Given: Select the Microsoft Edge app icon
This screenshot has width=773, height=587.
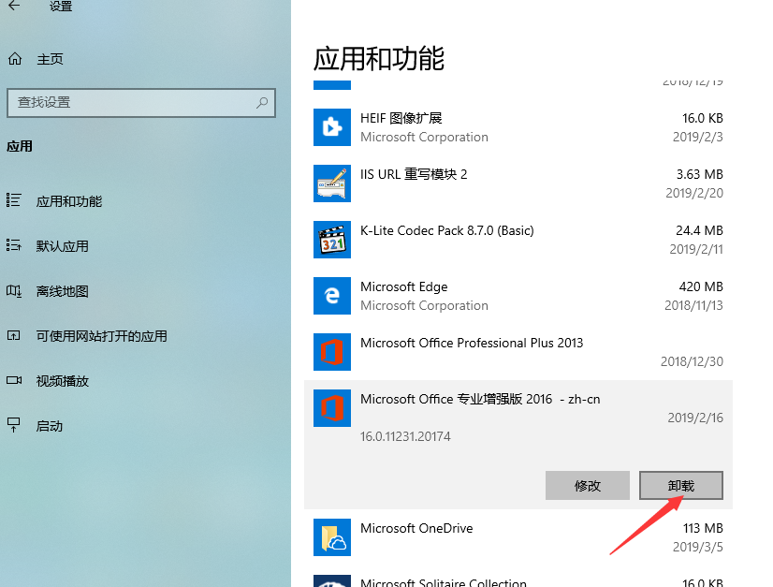Looking at the screenshot, I should pos(332,296).
